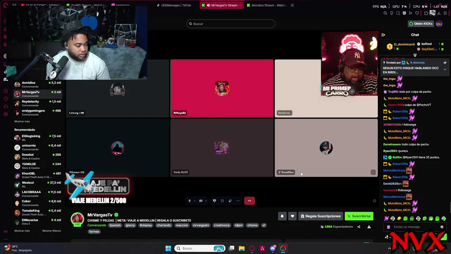This screenshot has height=254, width=451.
Task: Select the Roleplay tag chip
Action: 146,225
